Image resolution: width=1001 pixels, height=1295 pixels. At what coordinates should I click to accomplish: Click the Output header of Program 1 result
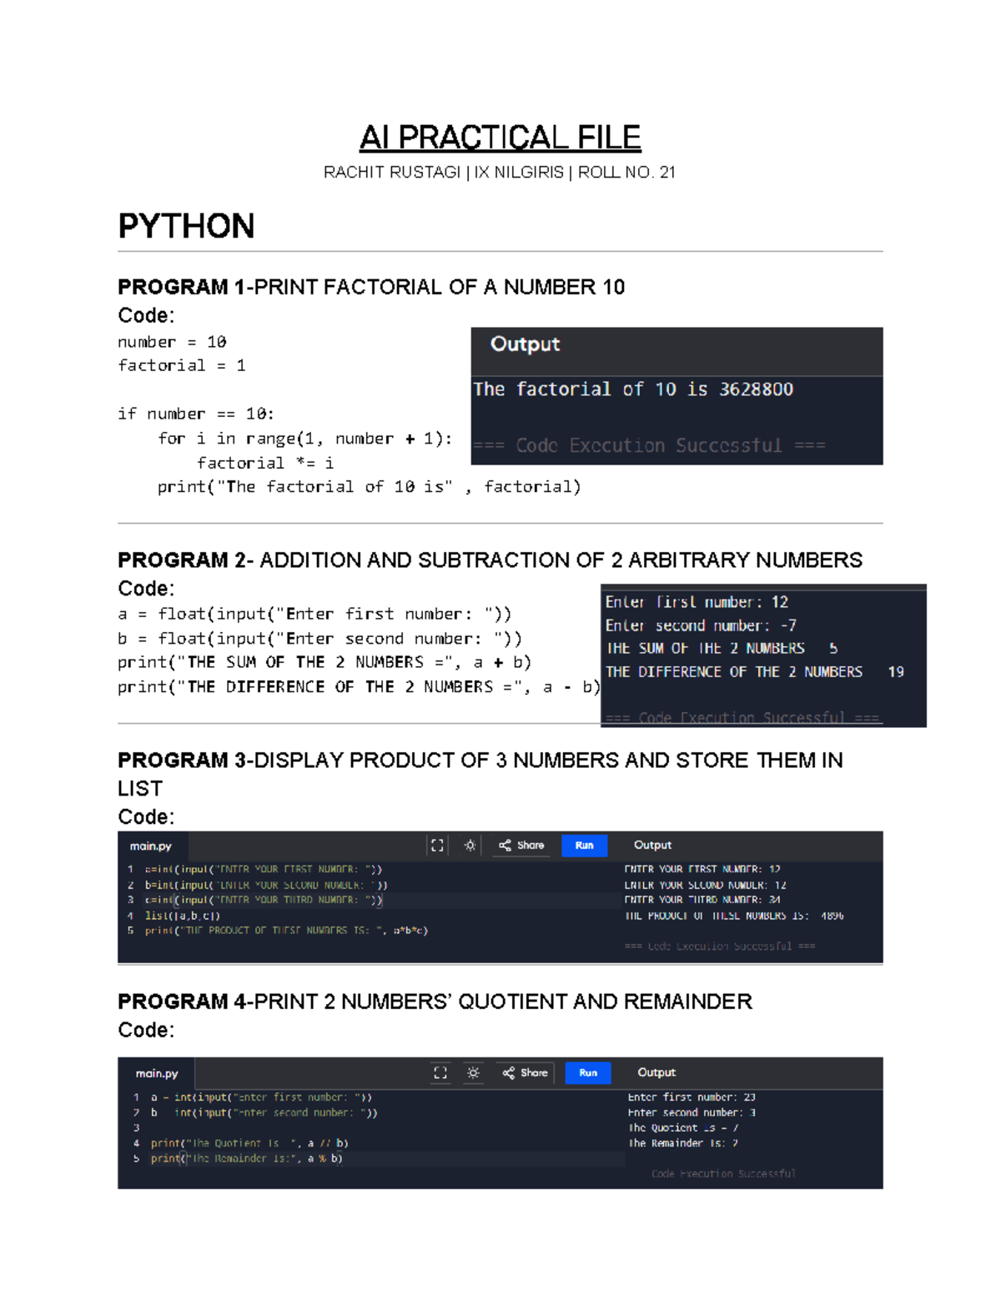525,344
